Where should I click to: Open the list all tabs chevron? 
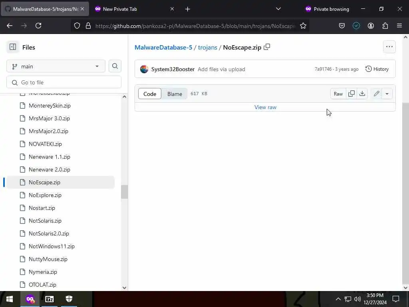tap(278, 9)
